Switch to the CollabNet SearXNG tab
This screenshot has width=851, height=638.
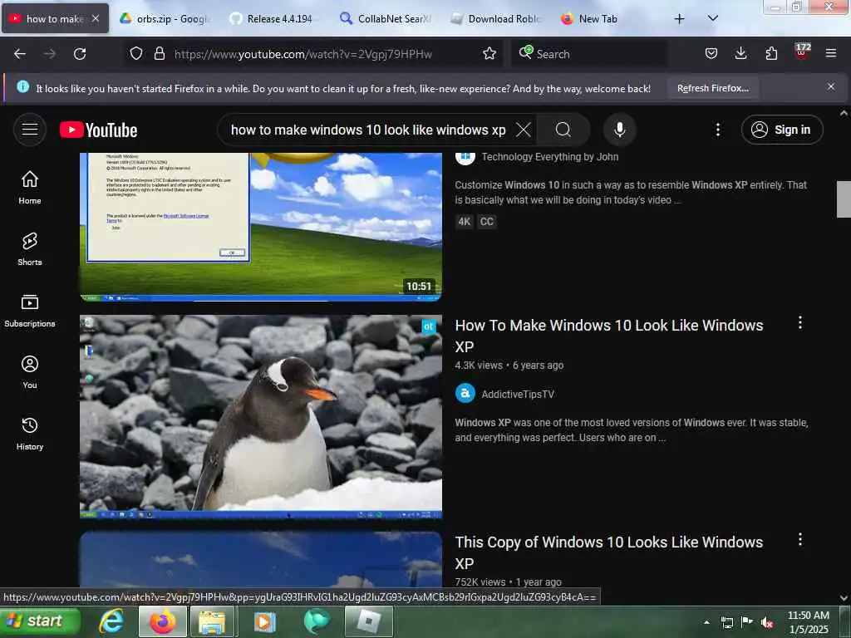click(385, 18)
